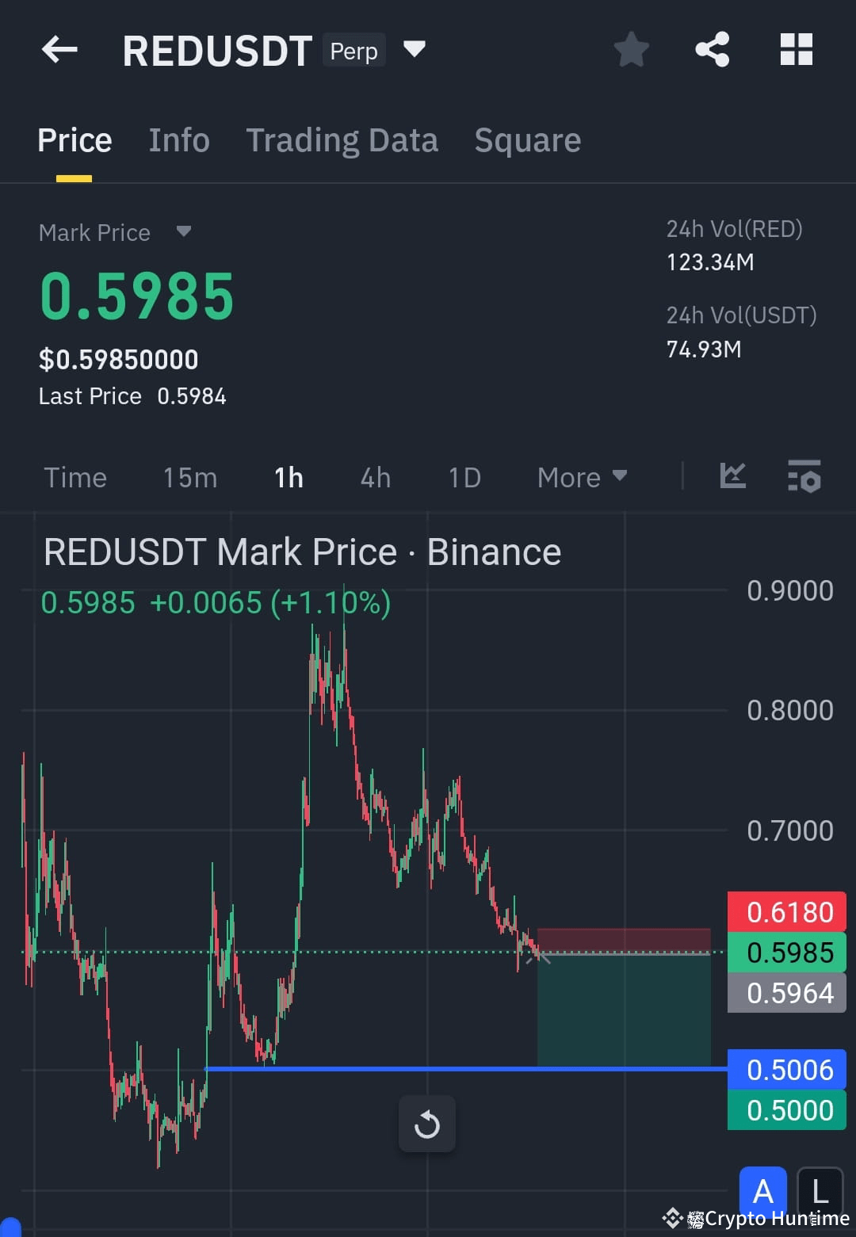This screenshot has width=856, height=1237.
Task: Click the REDUSDT Mark Price chart title
Action: (301, 552)
